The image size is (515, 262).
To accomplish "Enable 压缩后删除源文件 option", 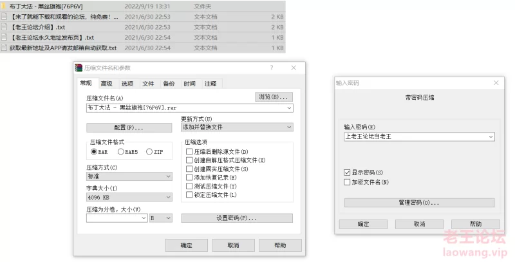I will tap(189, 152).
